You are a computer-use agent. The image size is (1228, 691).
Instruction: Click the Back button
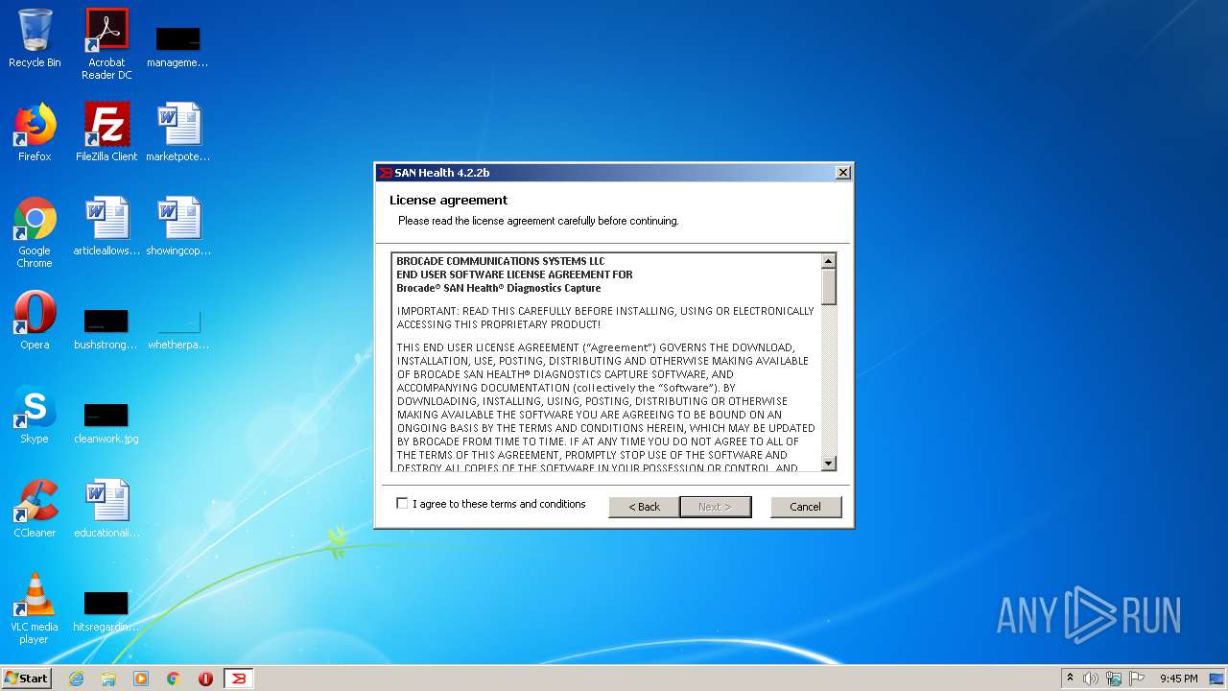(644, 507)
